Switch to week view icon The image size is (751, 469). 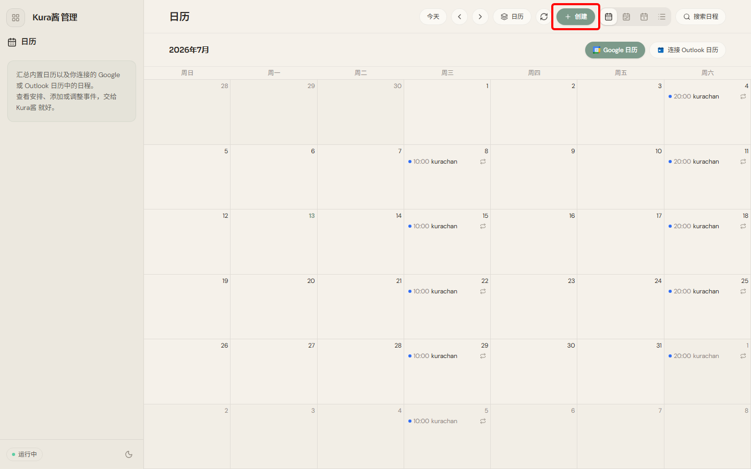click(626, 17)
